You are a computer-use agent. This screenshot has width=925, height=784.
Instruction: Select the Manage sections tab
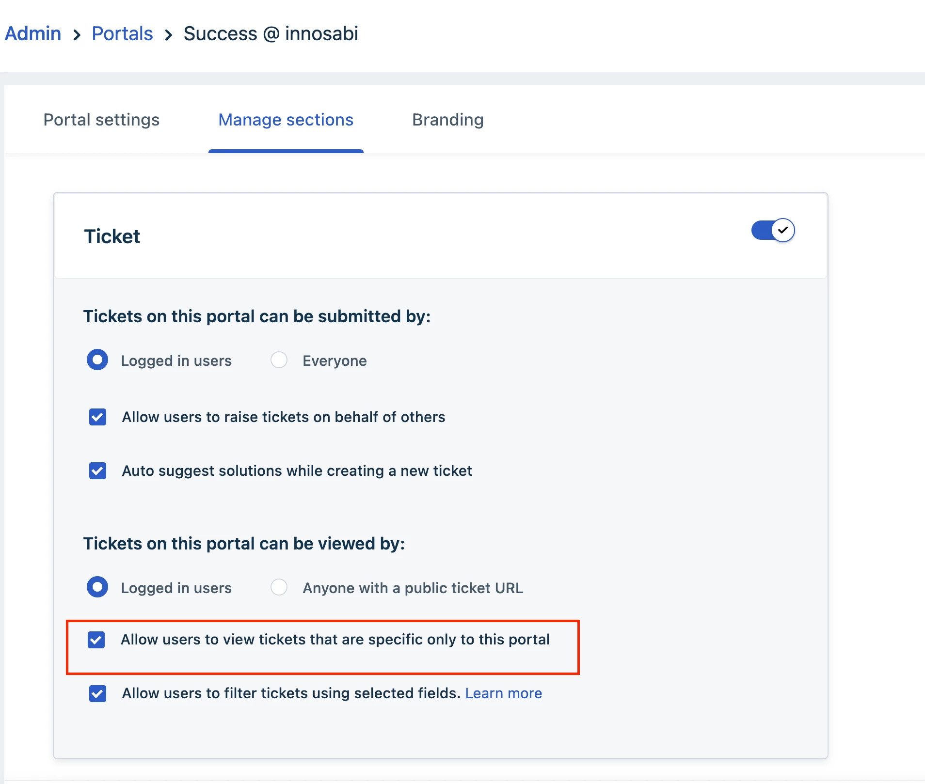point(286,120)
